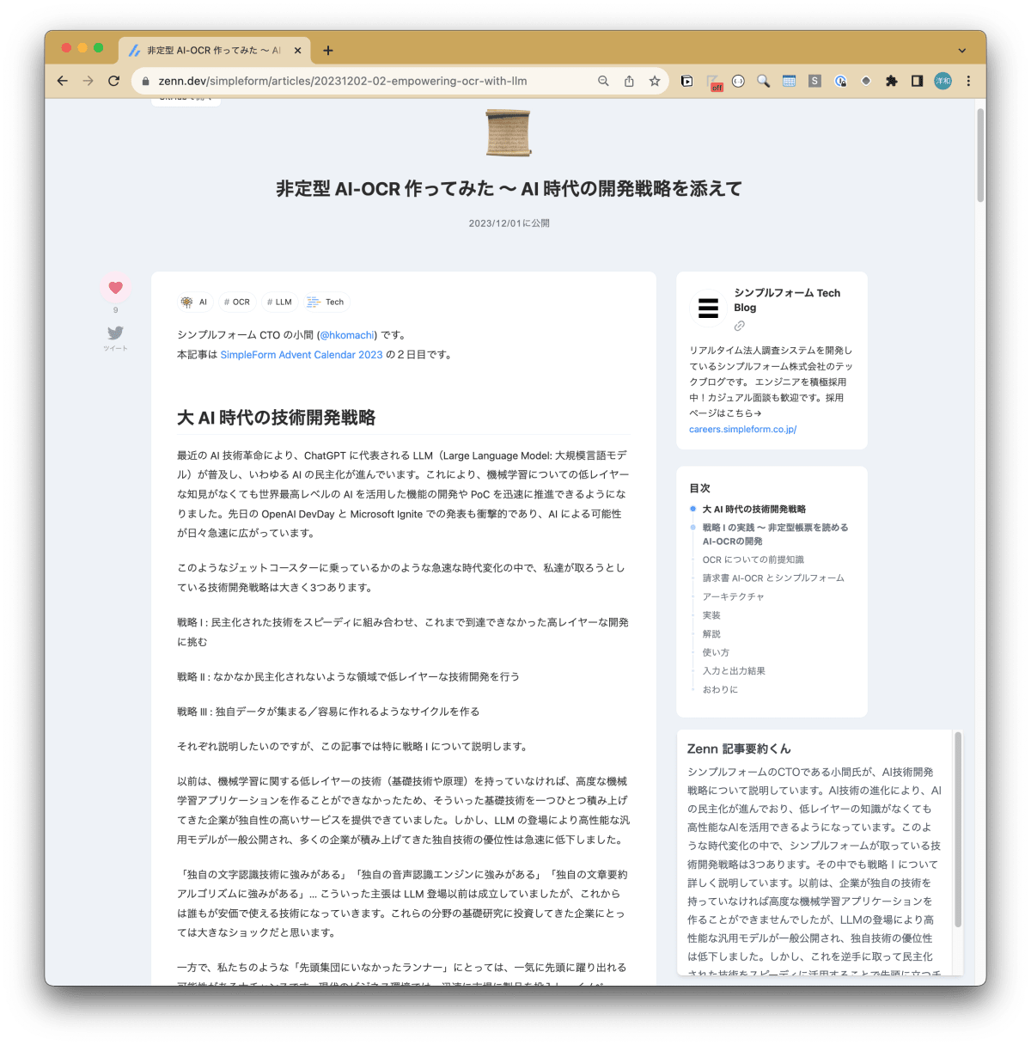The image size is (1031, 1045).
Task: Open the diamond-shaped extension icon
Action: 866,81
